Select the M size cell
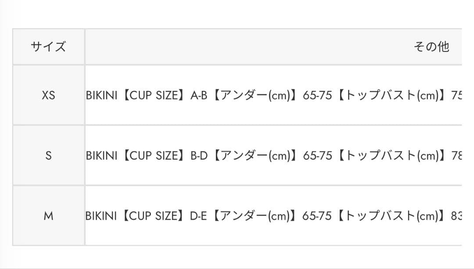The image size is (474, 269). pos(48,215)
